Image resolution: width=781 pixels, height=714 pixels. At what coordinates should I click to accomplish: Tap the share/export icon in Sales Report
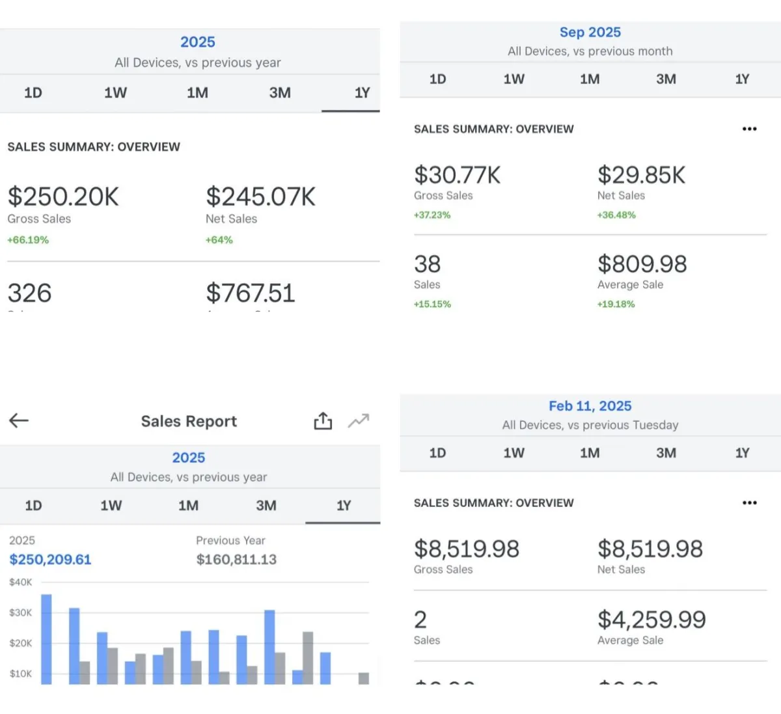point(323,421)
